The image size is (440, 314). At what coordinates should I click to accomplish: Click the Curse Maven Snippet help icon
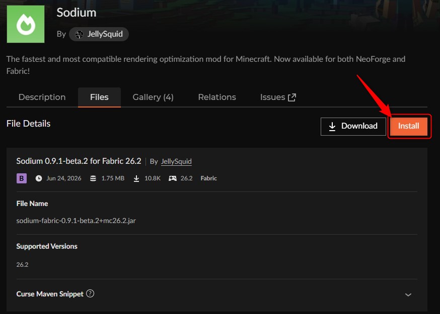point(90,293)
